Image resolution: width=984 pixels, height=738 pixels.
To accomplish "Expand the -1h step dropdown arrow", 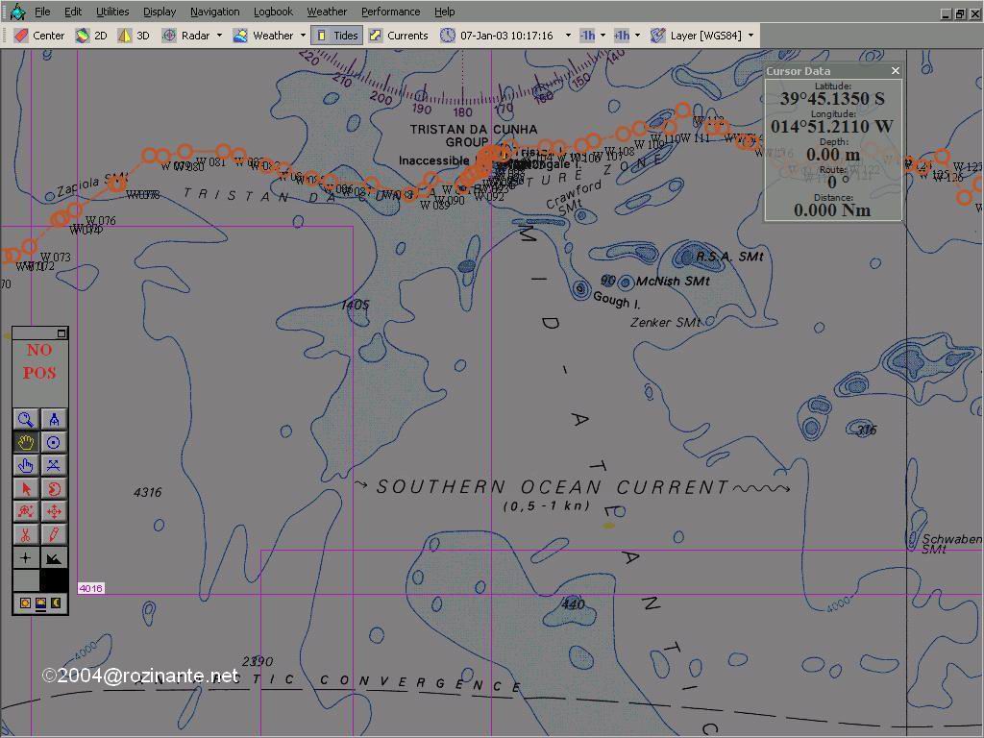I will point(603,36).
